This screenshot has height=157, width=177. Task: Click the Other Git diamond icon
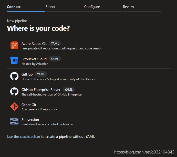(14, 107)
